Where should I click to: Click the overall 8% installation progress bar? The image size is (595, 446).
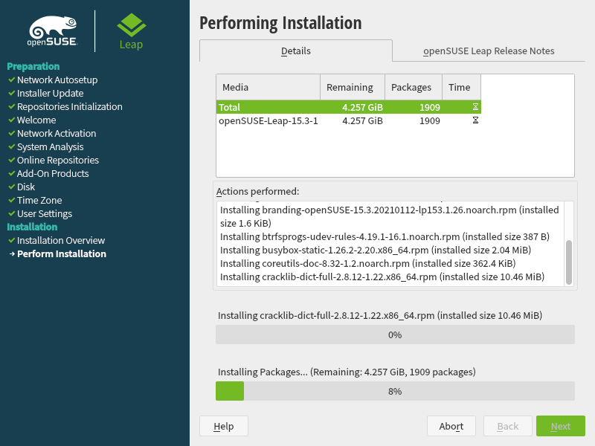tap(394, 391)
